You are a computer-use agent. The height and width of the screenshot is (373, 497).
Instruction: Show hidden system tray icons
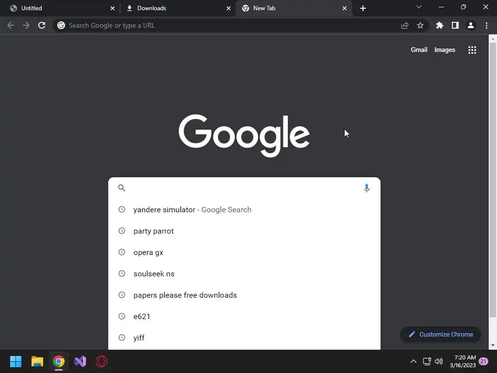414,361
